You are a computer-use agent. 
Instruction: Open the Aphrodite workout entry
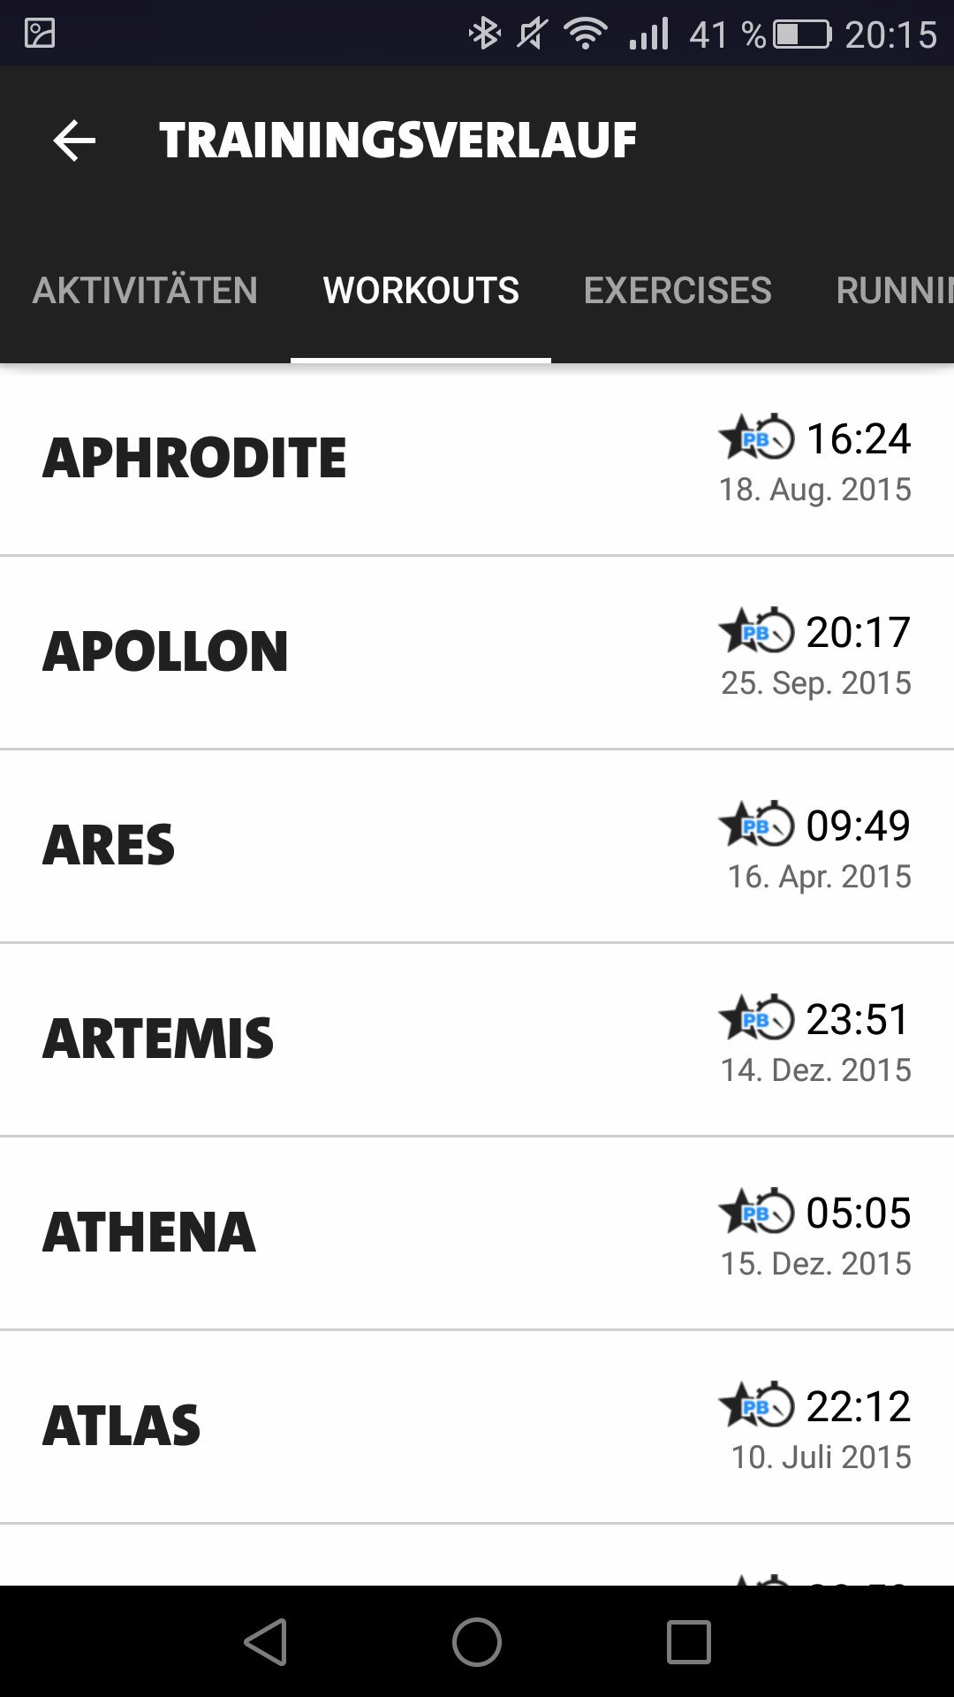click(x=194, y=459)
